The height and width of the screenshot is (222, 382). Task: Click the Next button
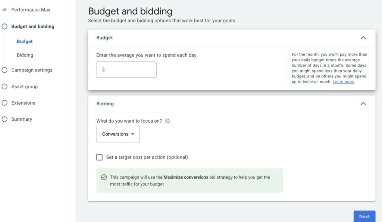[x=364, y=216]
